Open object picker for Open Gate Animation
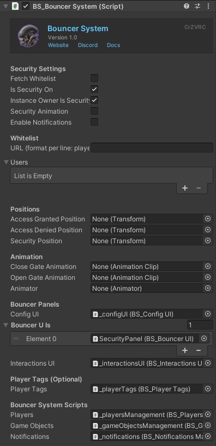 208,277
